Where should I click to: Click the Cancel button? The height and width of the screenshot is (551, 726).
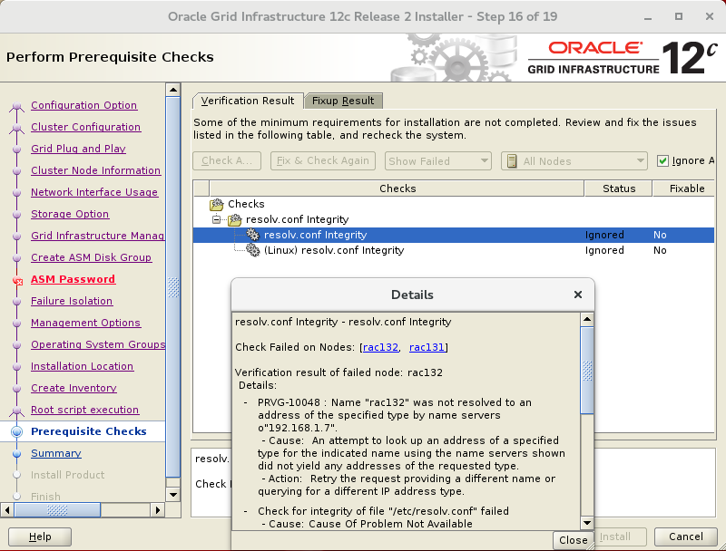(686, 536)
